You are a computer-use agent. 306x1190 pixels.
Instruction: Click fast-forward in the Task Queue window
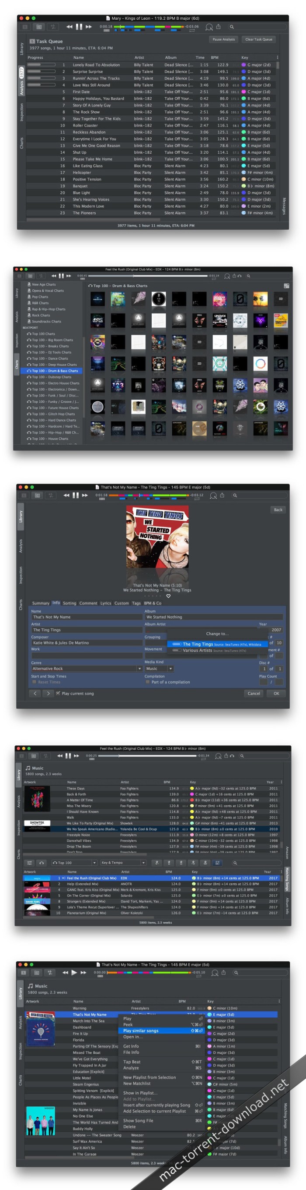tap(88, 27)
